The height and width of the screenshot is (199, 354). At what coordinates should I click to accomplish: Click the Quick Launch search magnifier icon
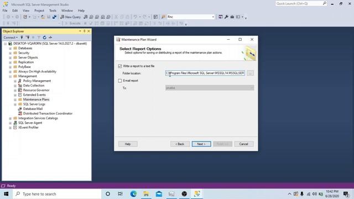click(x=325, y=3)
